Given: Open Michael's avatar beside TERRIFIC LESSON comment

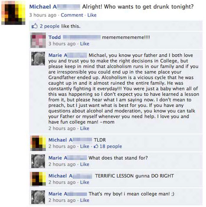Looking at the screenshot, I should [x=38, y=179].
